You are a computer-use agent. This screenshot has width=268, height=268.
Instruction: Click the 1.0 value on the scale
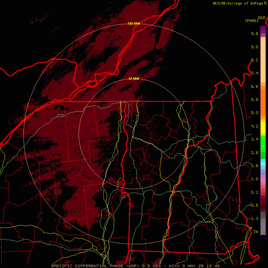(x=255, y=179)
